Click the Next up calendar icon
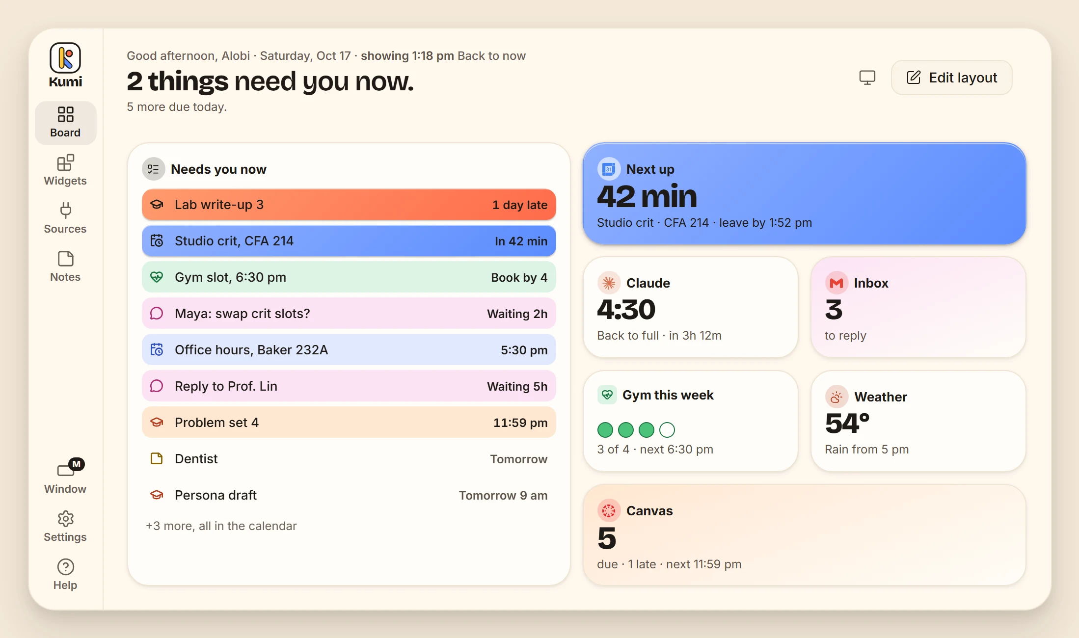This screenshot has width=1079, height=638. [x=609, y=169]
